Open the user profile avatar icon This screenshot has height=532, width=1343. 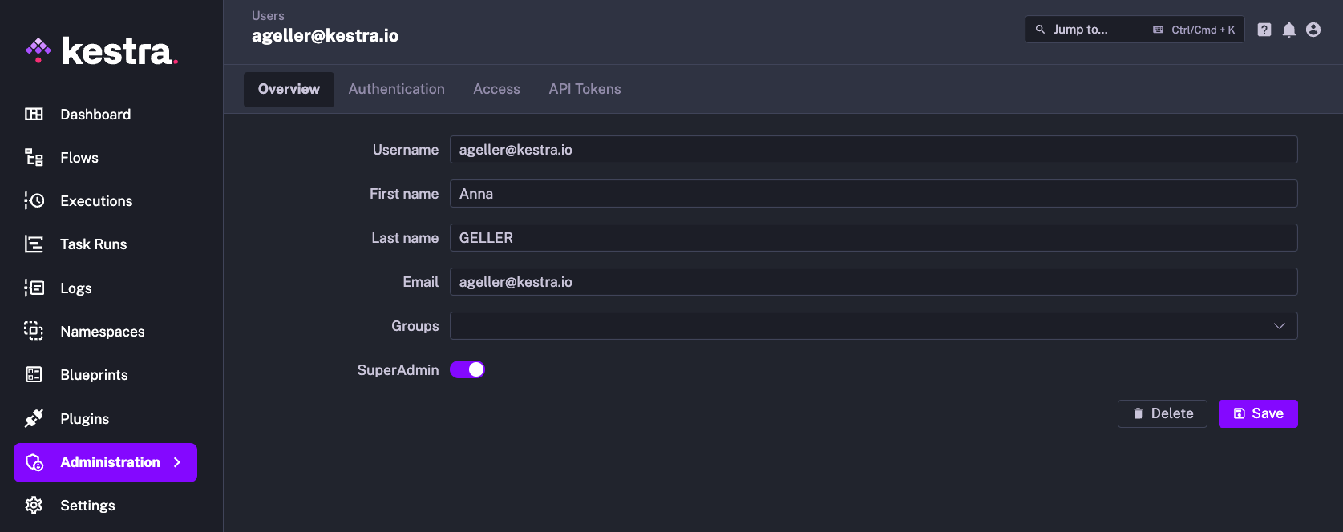[x=1313, y=30]
